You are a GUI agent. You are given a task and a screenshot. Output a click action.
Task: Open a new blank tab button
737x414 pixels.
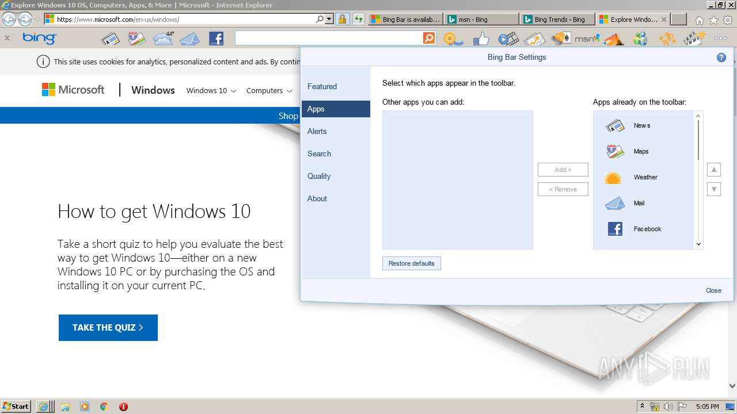tap(679, 19)
